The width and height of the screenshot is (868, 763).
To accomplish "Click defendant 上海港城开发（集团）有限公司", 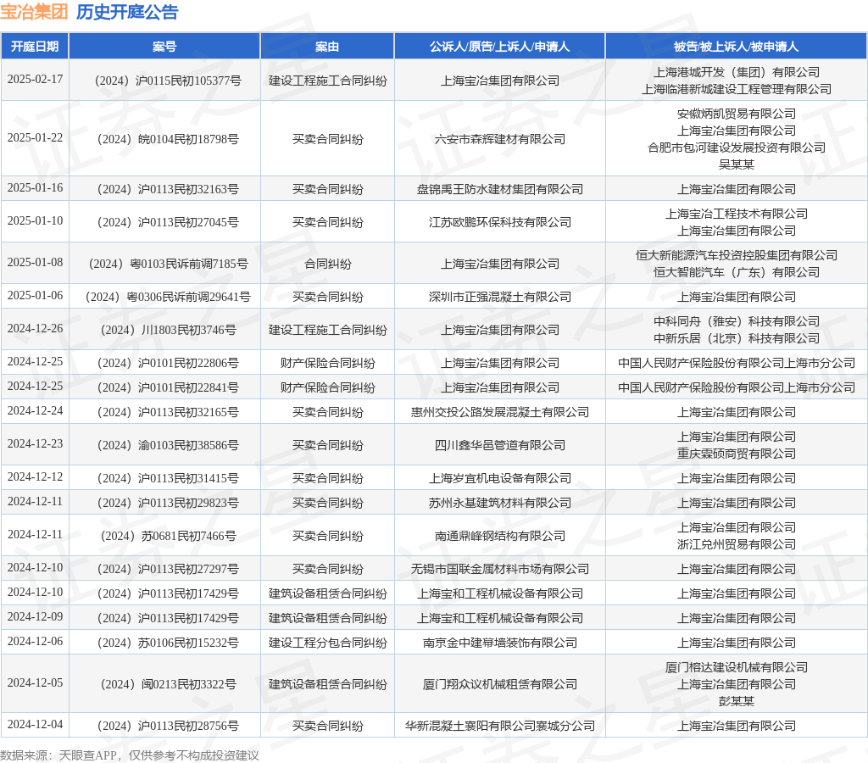I will pos(737,72).
